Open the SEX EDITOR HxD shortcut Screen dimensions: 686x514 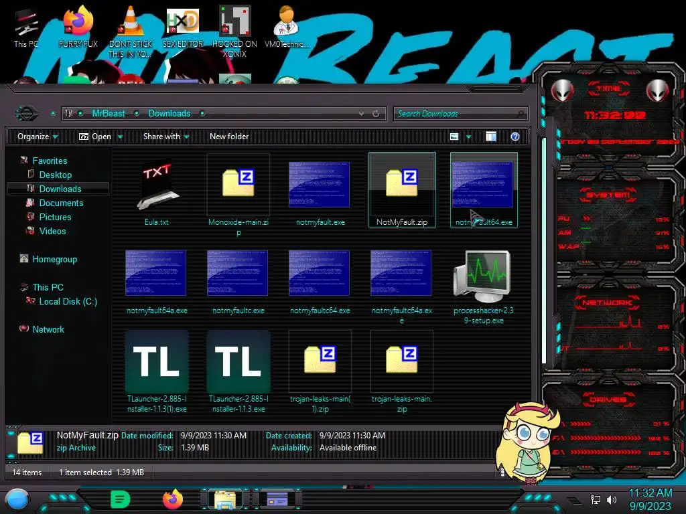(183, 27)
